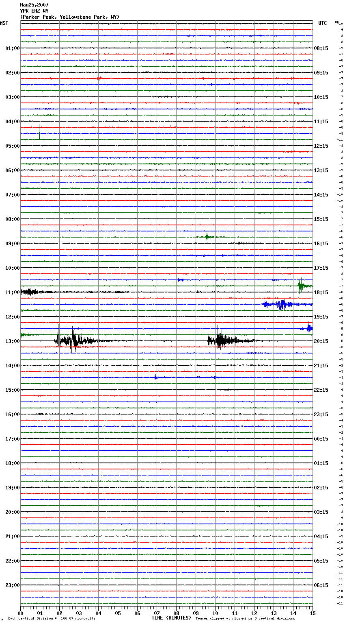Select the '01:00' MST time label

13,48
